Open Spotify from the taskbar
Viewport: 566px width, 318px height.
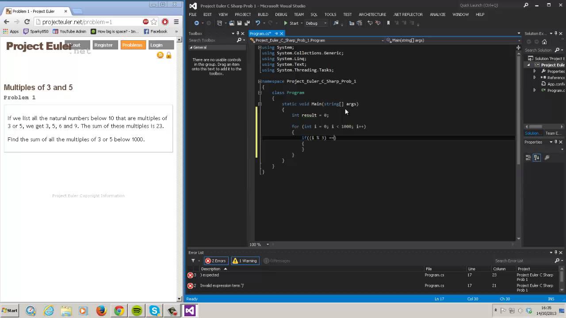click(137, 311)
